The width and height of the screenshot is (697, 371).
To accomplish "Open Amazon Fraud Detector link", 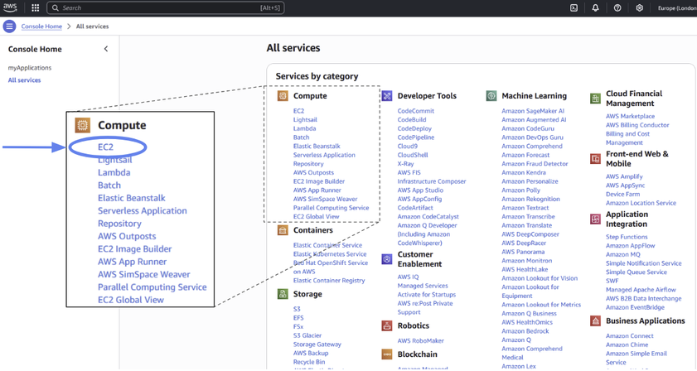I will click(535, 164).
